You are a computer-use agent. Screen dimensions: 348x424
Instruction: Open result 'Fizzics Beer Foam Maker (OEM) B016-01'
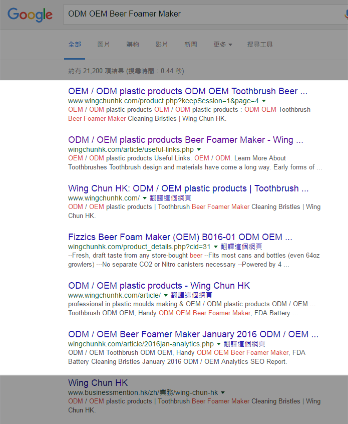[x=180, y=237]
